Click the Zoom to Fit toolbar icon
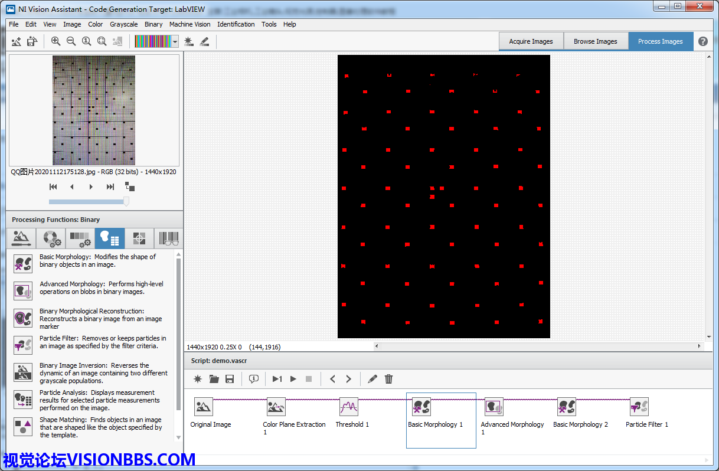Screen dimensions: 719x471 point(102,41)
